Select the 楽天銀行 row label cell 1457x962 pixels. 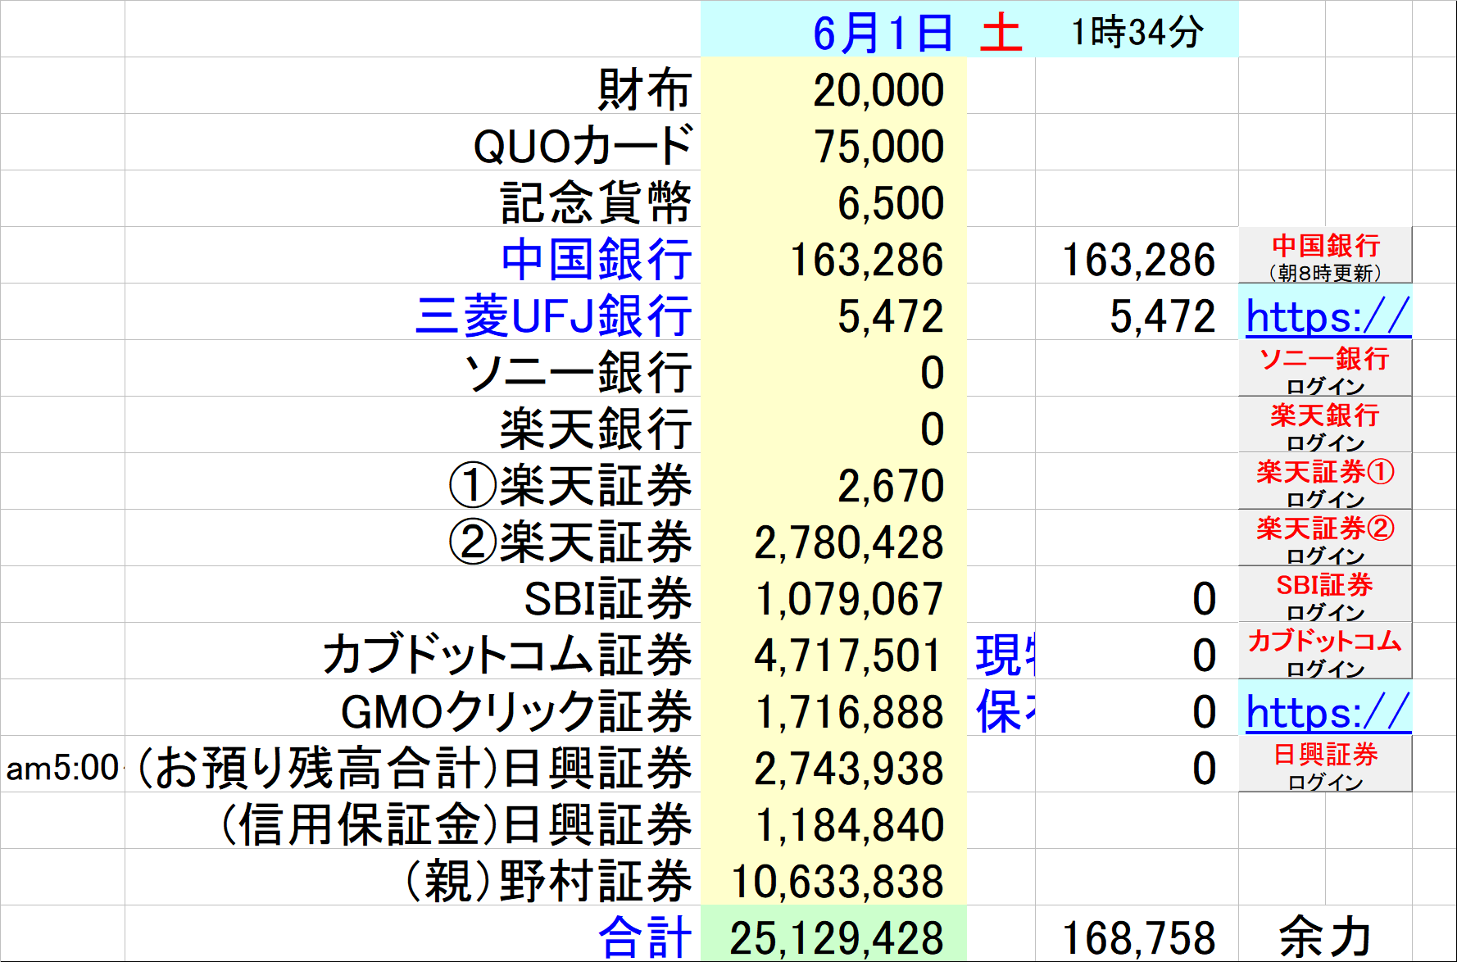413,425
